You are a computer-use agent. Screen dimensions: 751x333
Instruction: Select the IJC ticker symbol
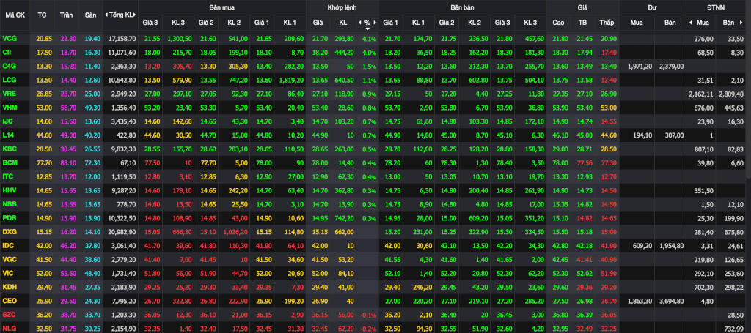click(x=7, y=121)
